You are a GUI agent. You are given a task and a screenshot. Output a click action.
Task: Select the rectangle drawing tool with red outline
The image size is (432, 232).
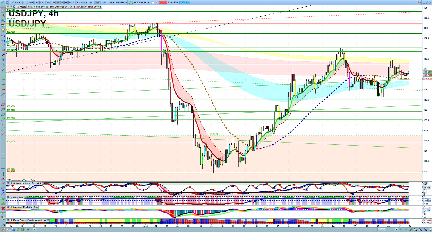pyautogui.click(x=3, y=50)
